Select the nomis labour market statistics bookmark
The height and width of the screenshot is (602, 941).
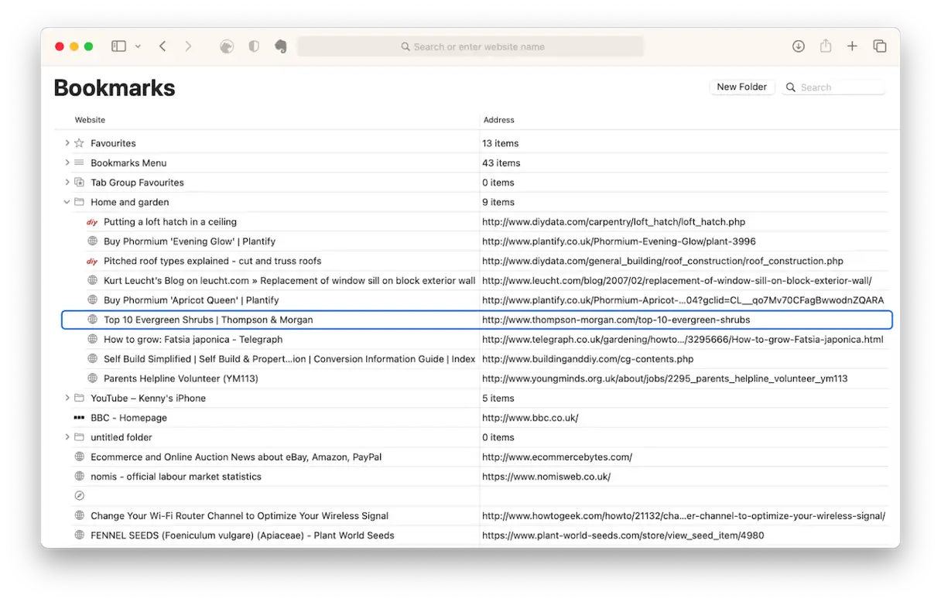click(x=176, y=477)
